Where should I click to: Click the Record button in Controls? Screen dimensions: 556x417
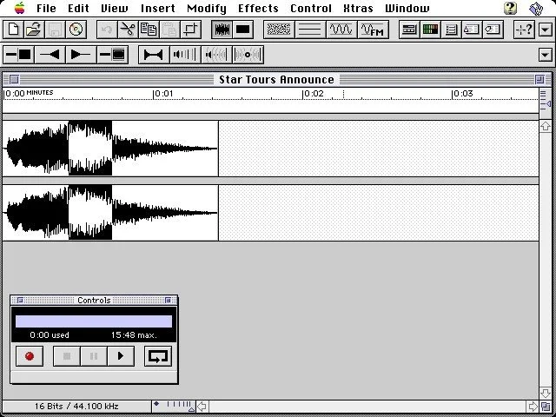pyautogui.click(x=30, y=356)
